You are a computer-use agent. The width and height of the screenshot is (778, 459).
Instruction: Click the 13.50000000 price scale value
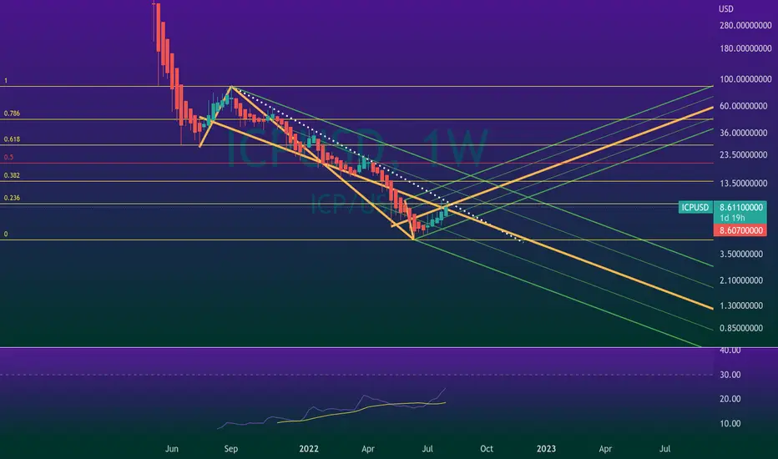point(743,183)
